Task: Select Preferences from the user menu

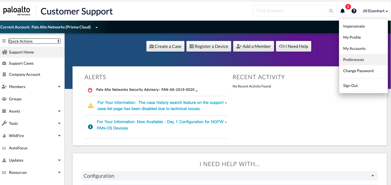Action: 353,60
